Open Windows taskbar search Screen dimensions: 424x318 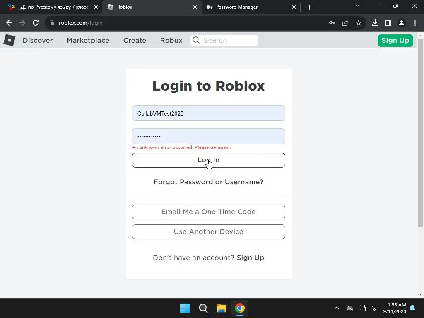click(203, 308)
